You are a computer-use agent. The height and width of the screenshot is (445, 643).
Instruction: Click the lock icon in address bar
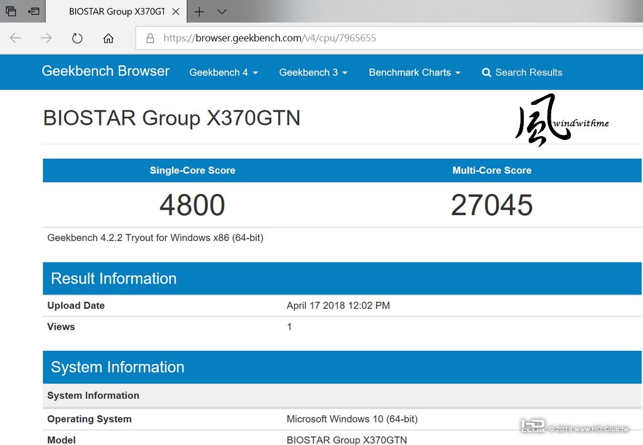point(150,38)
